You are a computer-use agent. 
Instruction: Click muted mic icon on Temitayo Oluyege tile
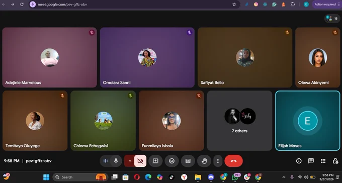(x=62, y=96)
